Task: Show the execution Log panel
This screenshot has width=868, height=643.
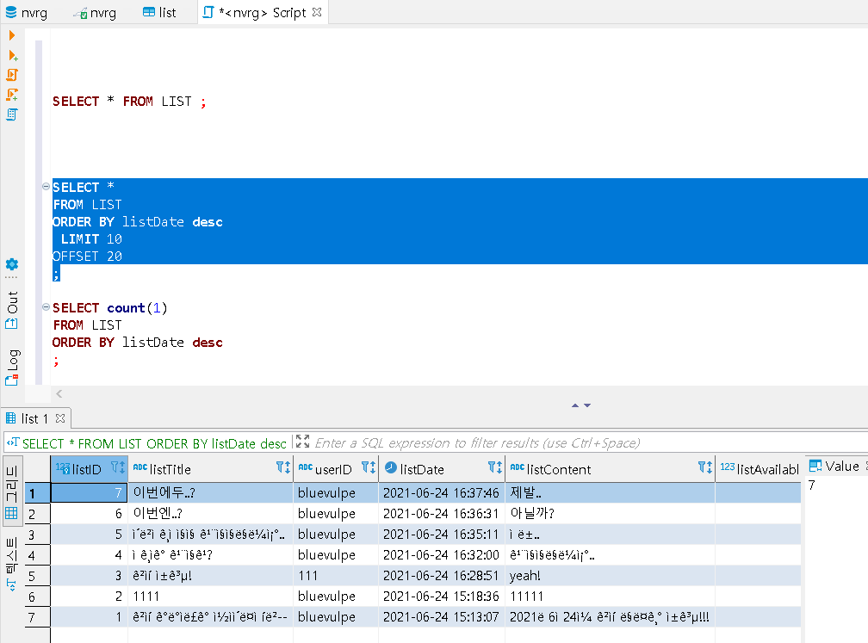Action: pos(12,368)
